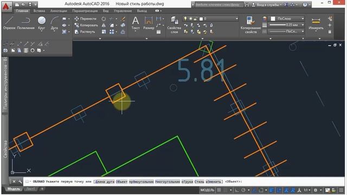Open the ПоСлою color dropdown
The image size is (347, 195).
303,19
